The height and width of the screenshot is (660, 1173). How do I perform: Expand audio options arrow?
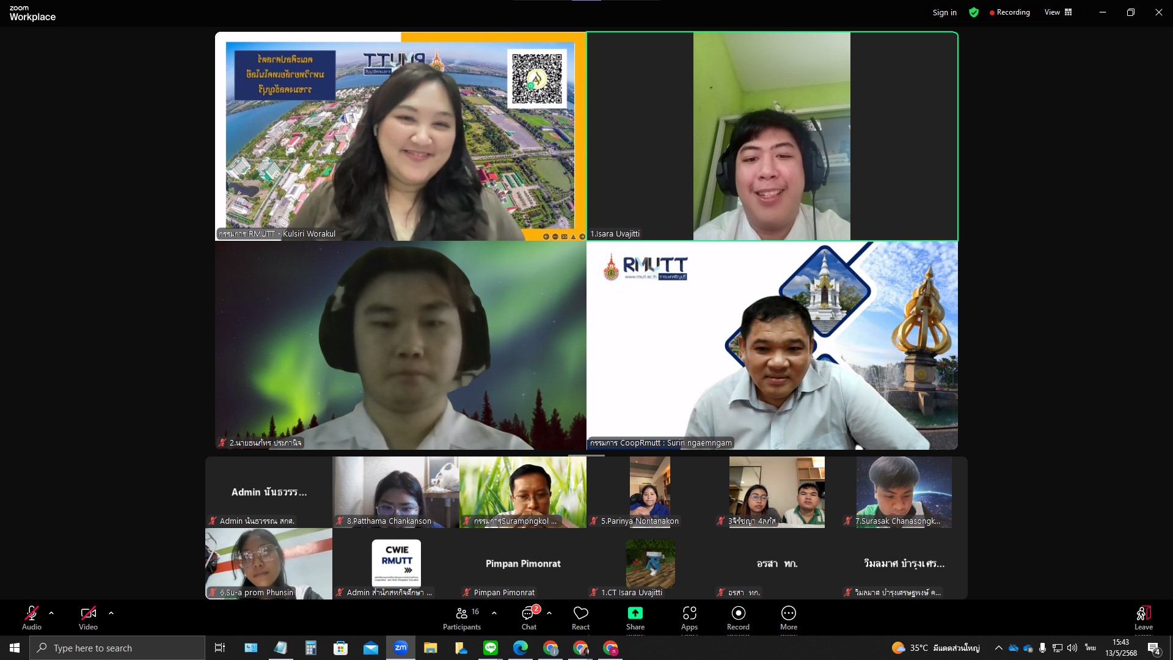[x=51, y=613]
